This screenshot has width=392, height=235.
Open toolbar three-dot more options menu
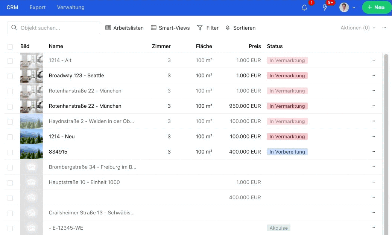384,28
